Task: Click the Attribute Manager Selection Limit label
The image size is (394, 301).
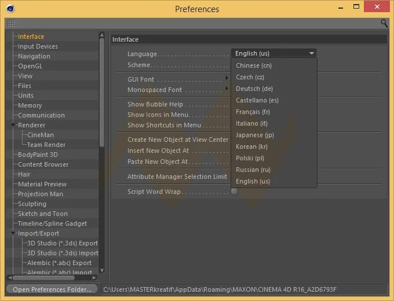Action: tap(177, 177)
